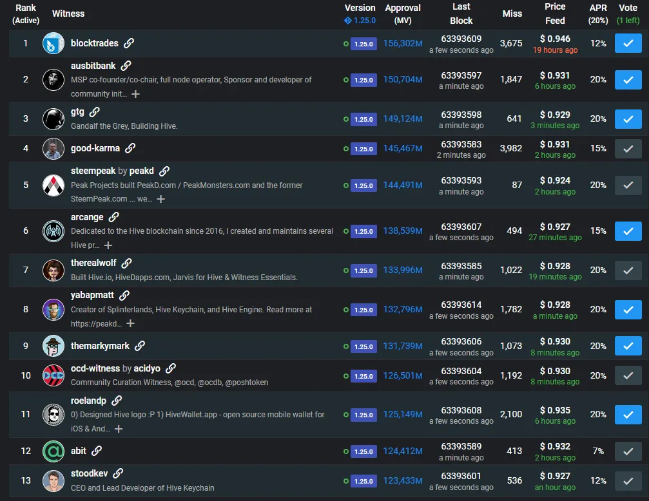This screenshot has height=501, width=649.
Task: Click steempeak avatar logo
Action: 53,185
